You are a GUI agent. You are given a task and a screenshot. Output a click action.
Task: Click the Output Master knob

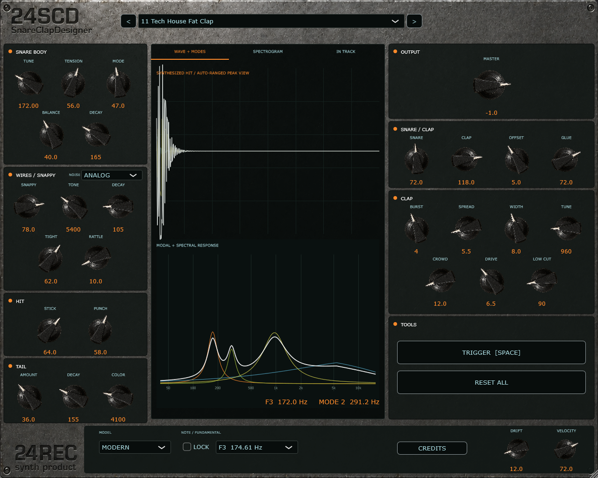coord(491,84)
